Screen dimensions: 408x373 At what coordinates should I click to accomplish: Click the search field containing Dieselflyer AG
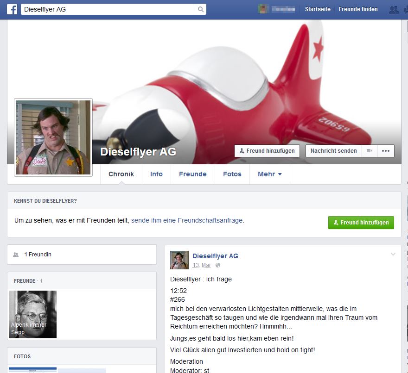[x=108, y=9]
